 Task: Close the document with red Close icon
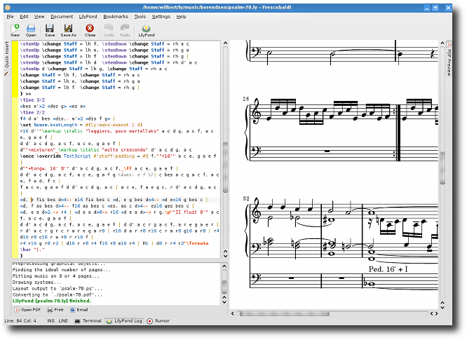(x=90, y=30)
